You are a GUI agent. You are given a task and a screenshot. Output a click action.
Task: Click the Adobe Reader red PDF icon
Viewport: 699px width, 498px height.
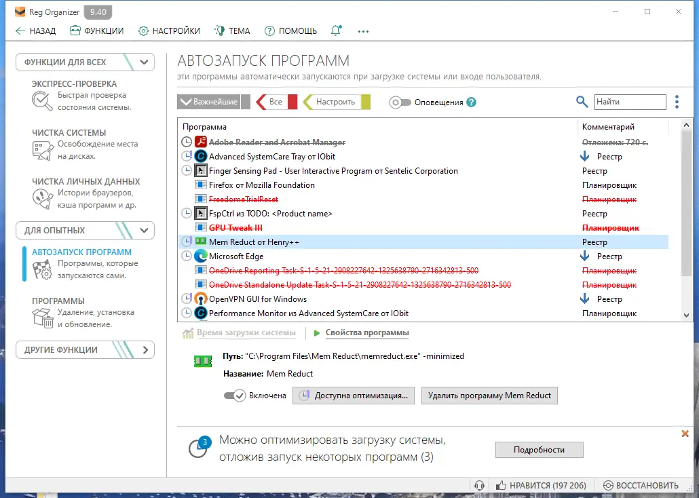[201, 142]
